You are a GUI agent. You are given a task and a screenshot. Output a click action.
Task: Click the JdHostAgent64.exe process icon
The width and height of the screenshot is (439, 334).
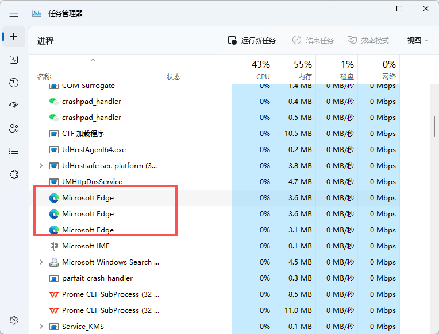tap(54, 150)
